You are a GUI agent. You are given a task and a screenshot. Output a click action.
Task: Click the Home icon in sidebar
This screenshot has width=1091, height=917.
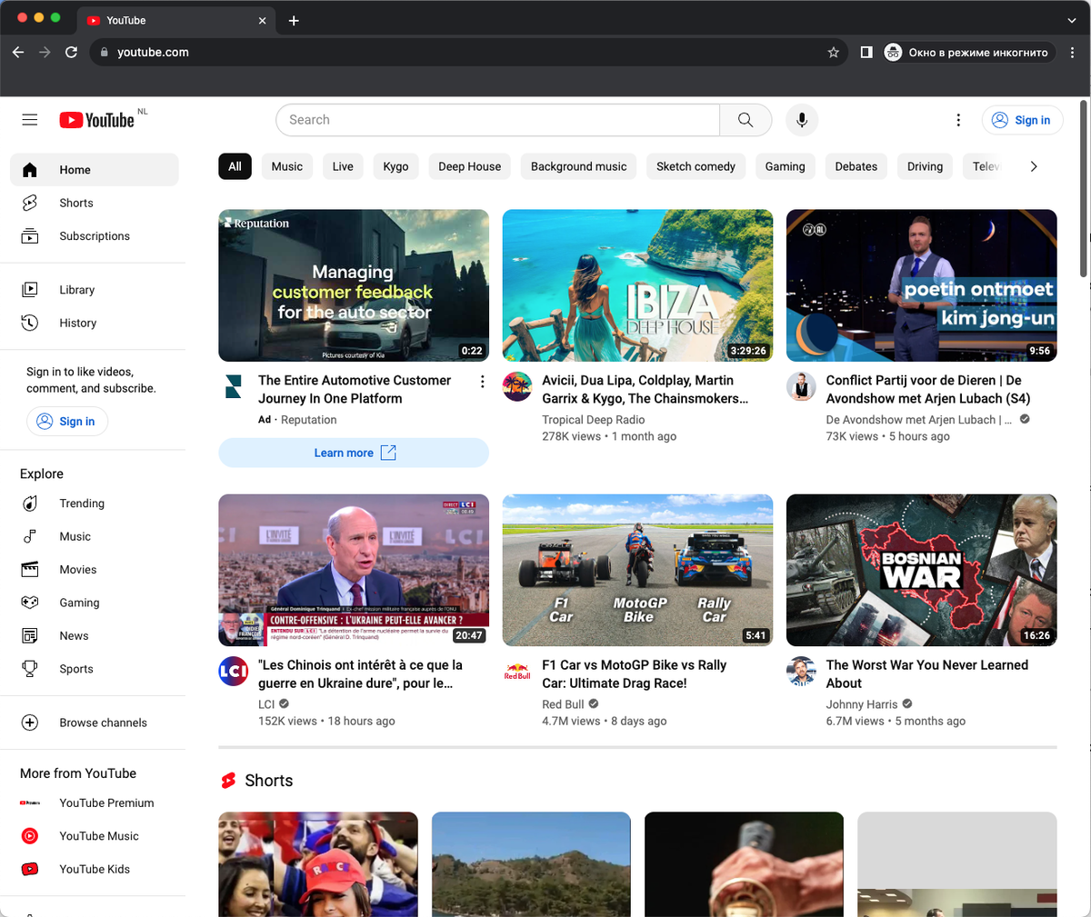point(30,170)
